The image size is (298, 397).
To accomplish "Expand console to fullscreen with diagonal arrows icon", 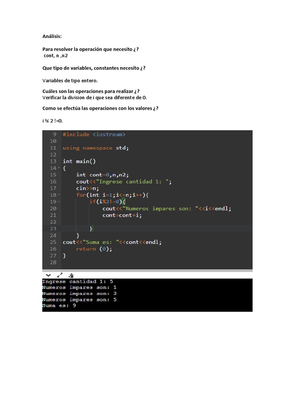I will [x=60, y=275].
